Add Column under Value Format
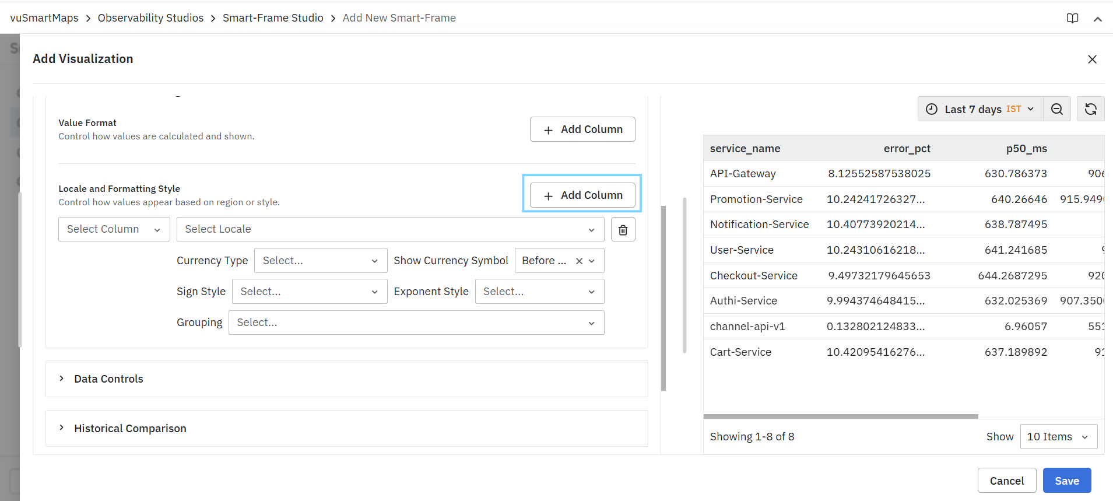Viewport: 1113px width, 501px height. click(x=582, y=129)
